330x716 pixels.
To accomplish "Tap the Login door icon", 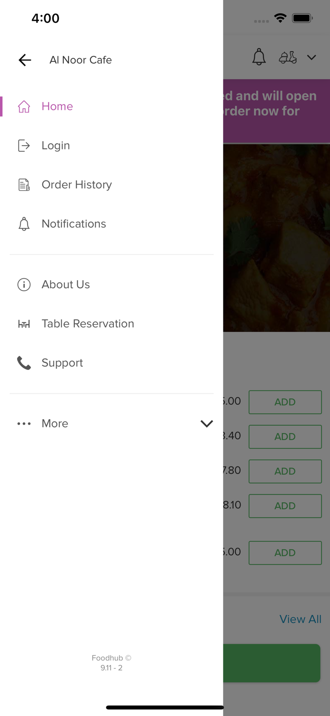I will click(24, 146).
